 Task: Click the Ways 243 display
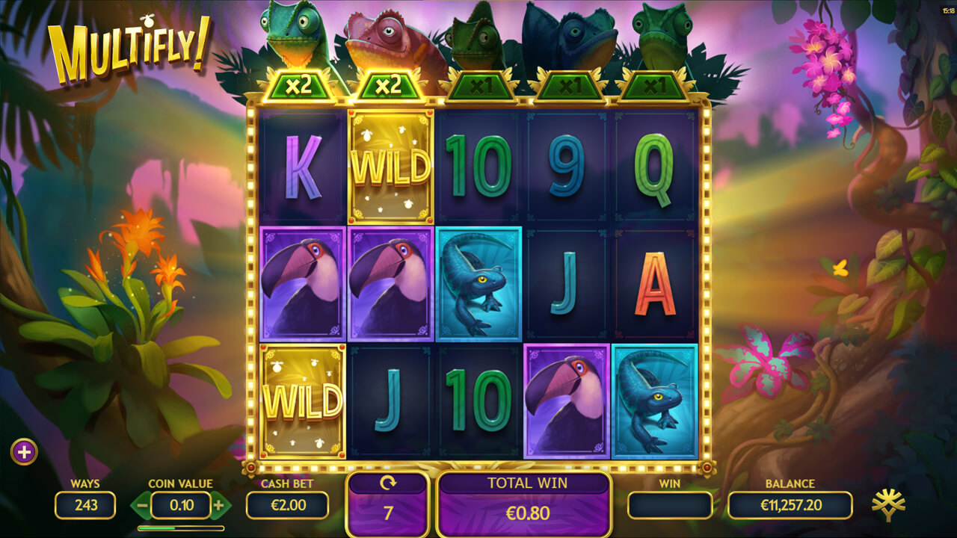click(x=85, y=506)
